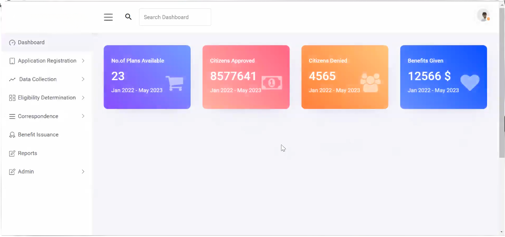Image resolution: width=505 pixels, height=237 pixels.
Task: Click the Benefit Issuance badge icon
Action: point(12,135)
